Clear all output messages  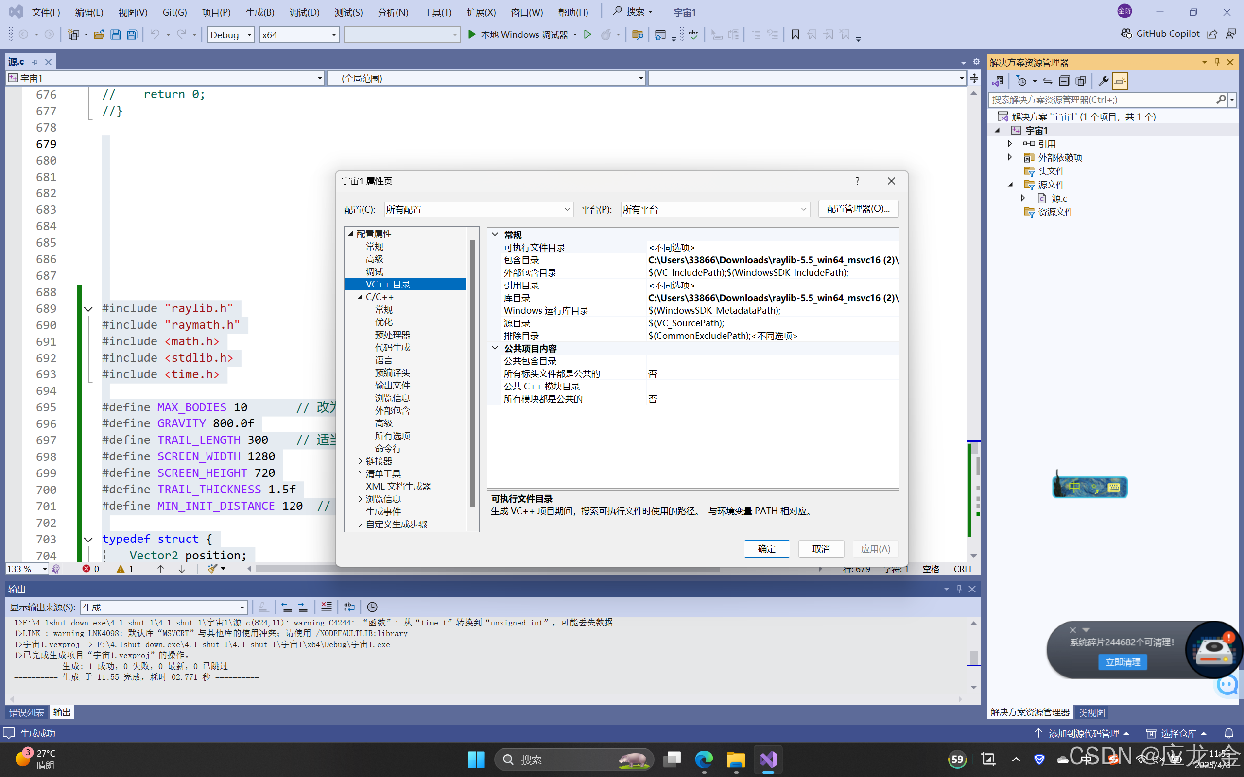[326, 607]
